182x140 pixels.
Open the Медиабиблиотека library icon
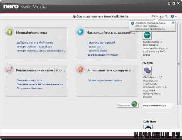[9, 32]
